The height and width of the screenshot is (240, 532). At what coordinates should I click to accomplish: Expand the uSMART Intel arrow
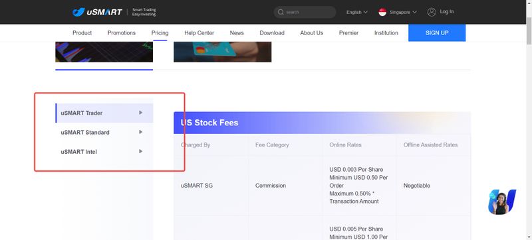coord(141,151)
